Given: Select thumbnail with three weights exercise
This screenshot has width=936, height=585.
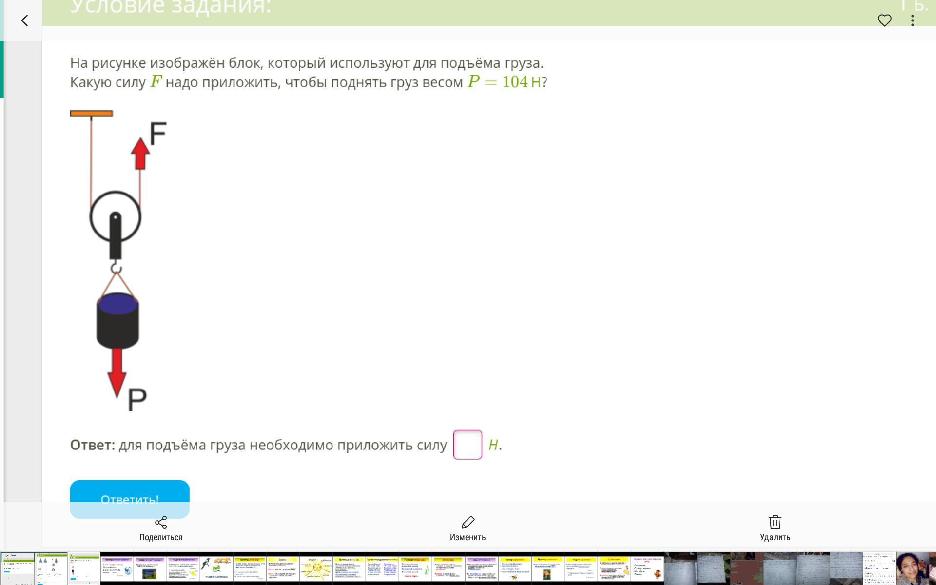Looking at the screenshot, I should [51, 568].
